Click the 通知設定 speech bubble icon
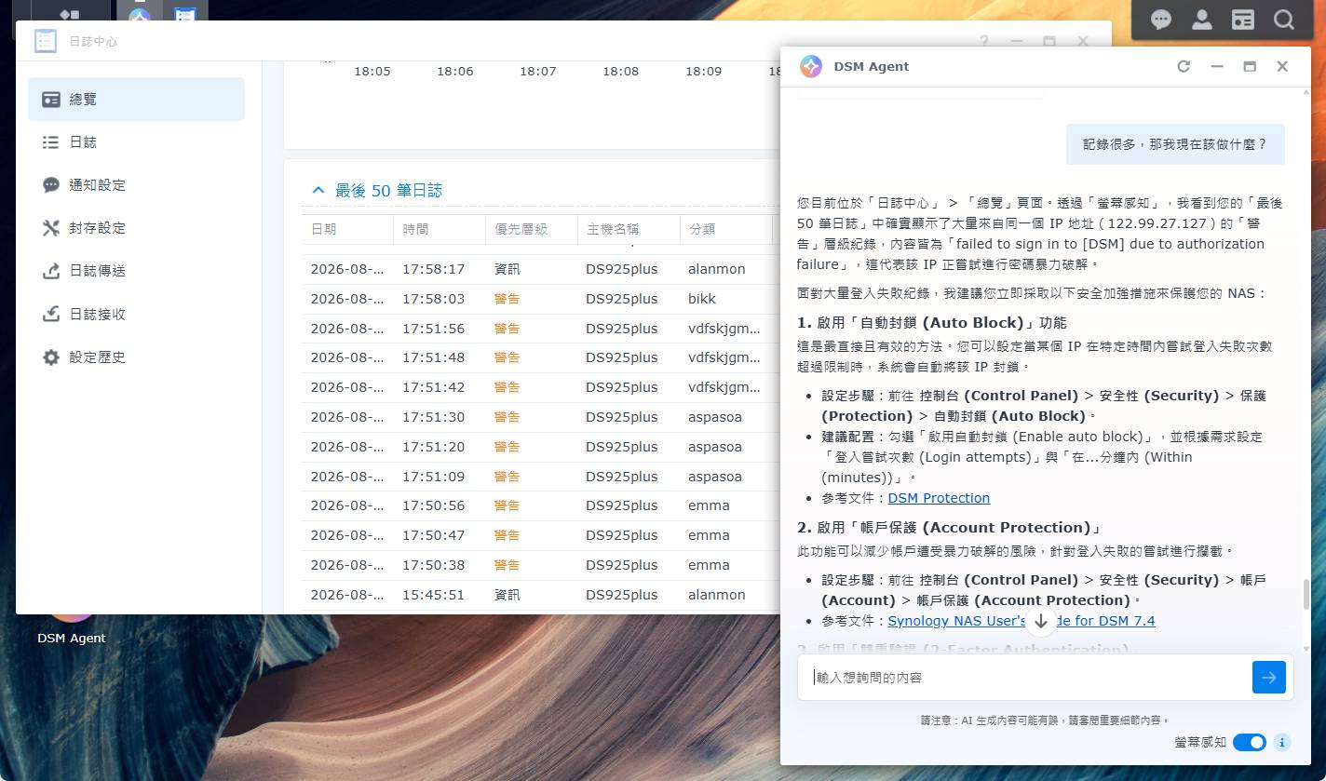 point(51,185)
